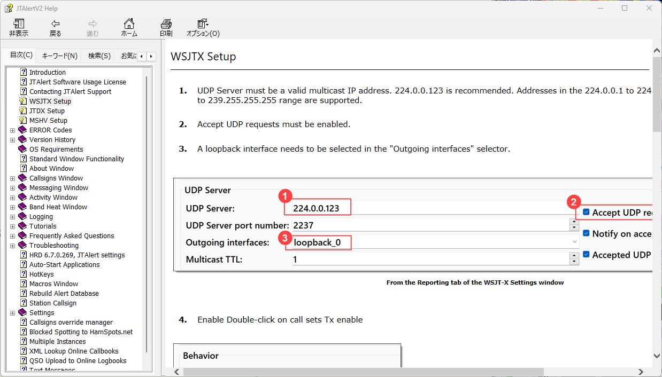662x377 pixels.
Task: Expand the Band Heat Window tree node
Action: [12, 207]
